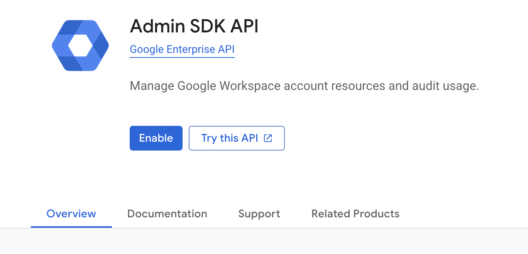The image size is (528, 254).
Task: Click external-link icon in Try this API
Action: [x=268, y=138]
